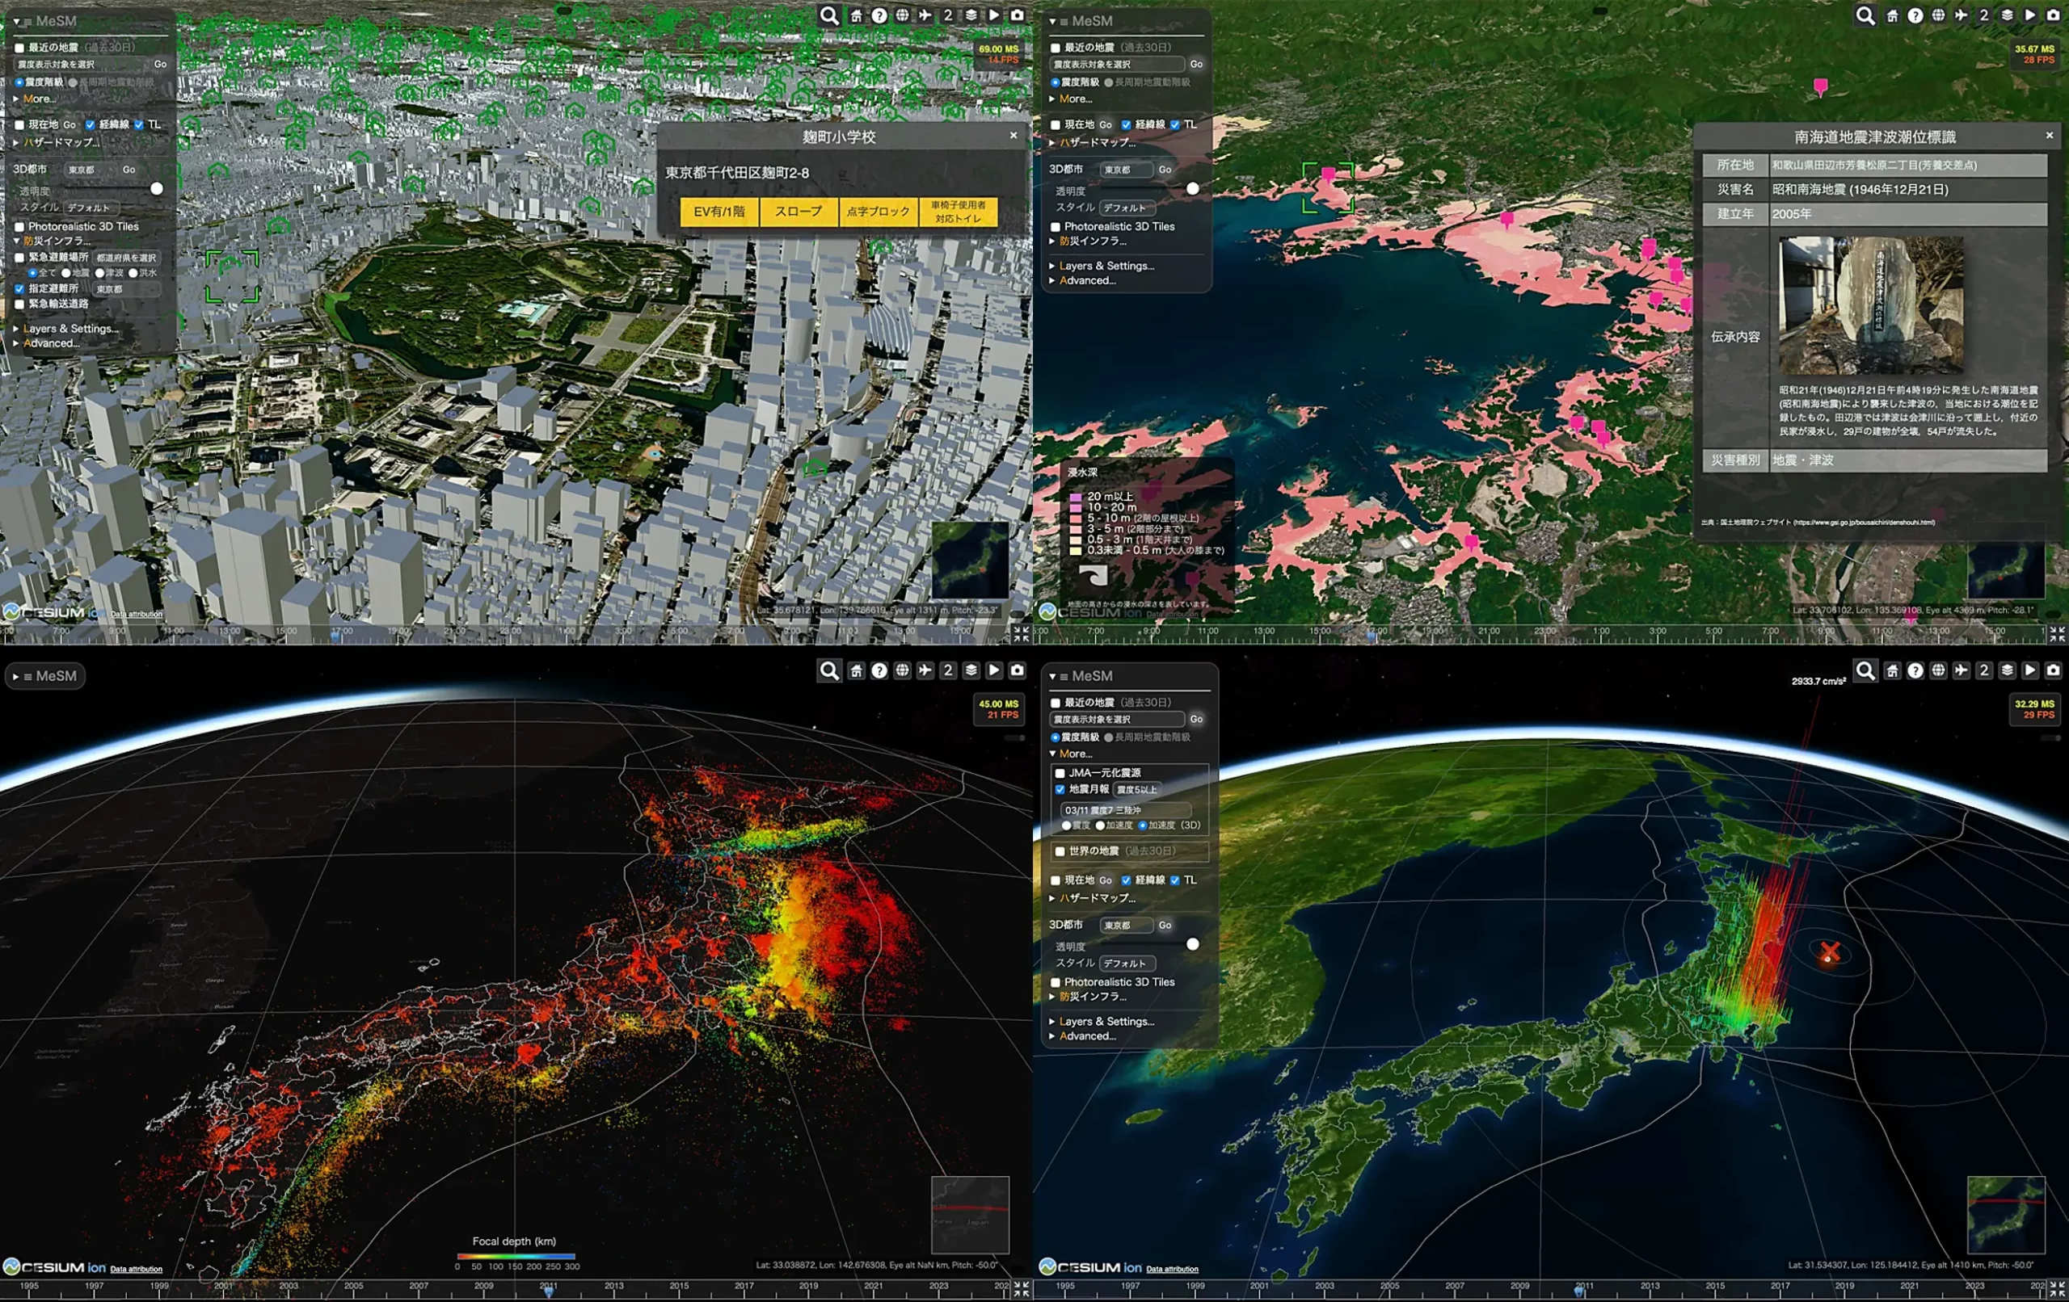Screen dimensions: 2069x1302
Task: Open the 03/11 震度7 三陸沖 event dropdown
Action: coord(1125,810)
